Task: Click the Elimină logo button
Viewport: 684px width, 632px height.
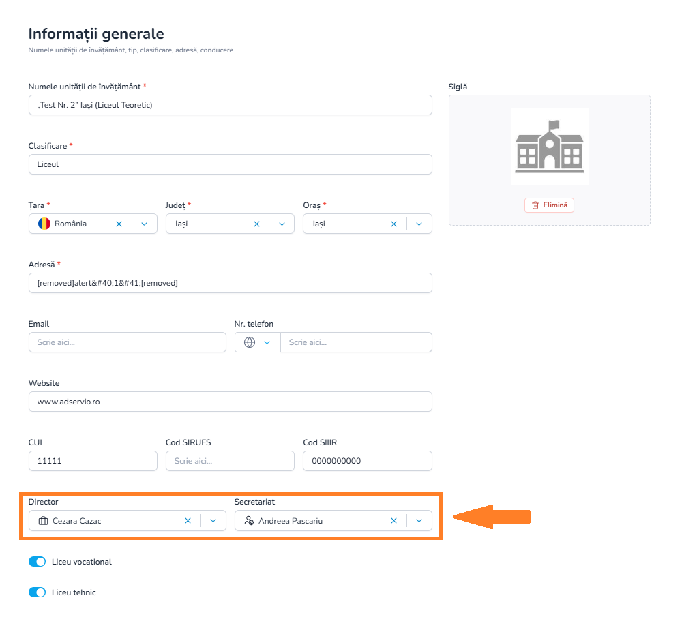Action: 549,205
